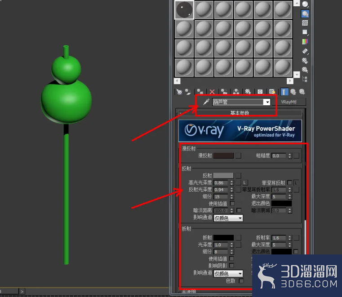This screenshot has width=342, height=297.
Task: Toggle checkbox beside 折射 退出颜色
Action: pos(296,252)
